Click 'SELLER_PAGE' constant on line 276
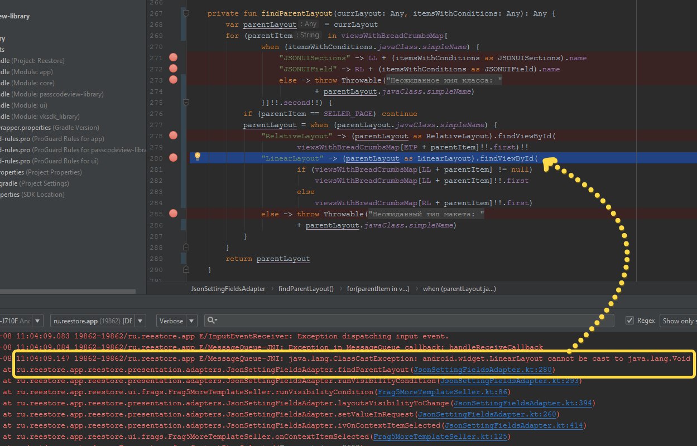The image size is (697, 446). 350,114
